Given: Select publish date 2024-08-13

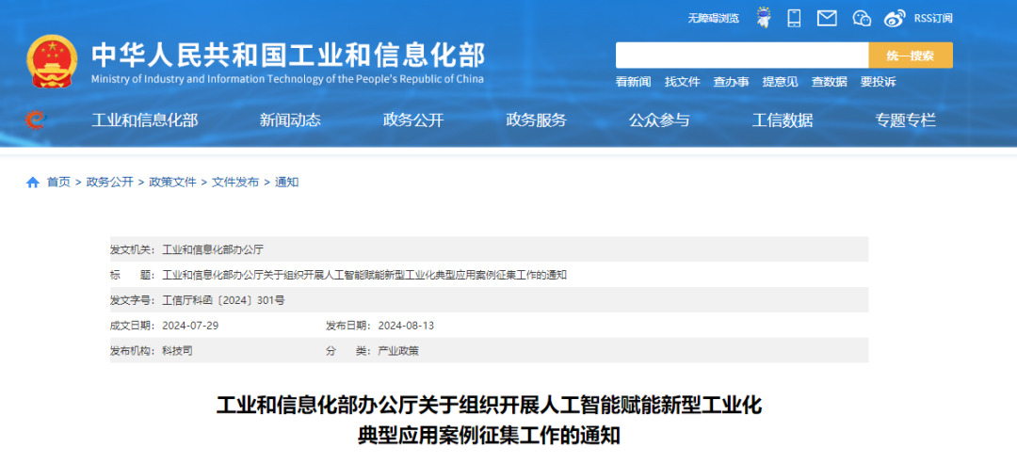Looking at the screenshot, I should click(x=406, y=326).
